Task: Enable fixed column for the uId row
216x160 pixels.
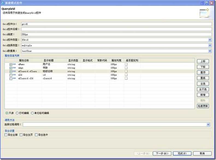Action: coord(126,75)
